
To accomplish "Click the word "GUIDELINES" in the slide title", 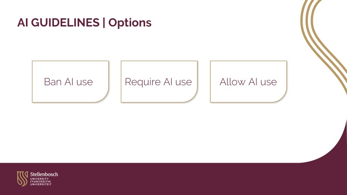I will pyautogui.click(x=65, y=23).
